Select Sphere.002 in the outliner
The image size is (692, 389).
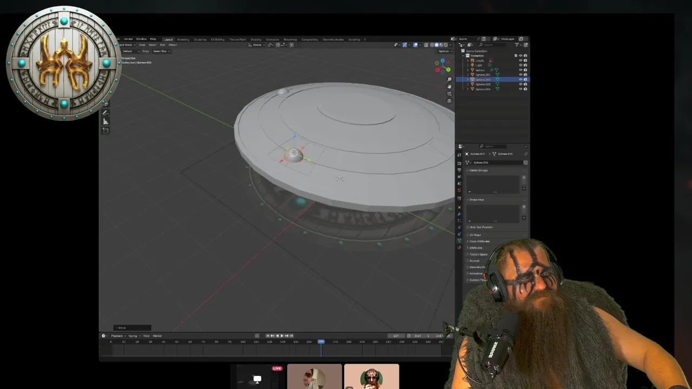[x=483, y=79]
